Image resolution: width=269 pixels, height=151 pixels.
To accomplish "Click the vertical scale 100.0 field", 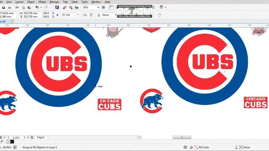I will point(46,17).
